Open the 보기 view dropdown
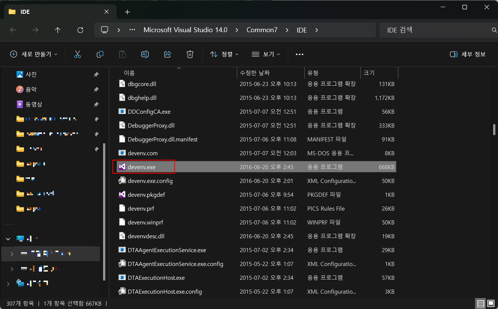 266,54
